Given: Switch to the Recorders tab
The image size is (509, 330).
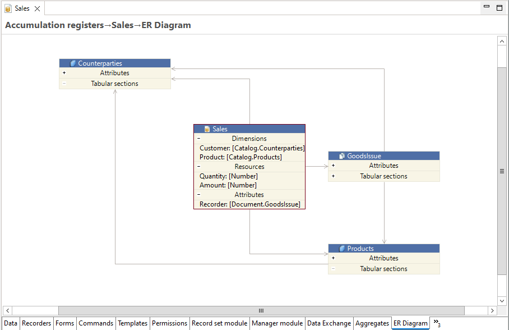Looking at the screenshot, I should click(36, 323).
